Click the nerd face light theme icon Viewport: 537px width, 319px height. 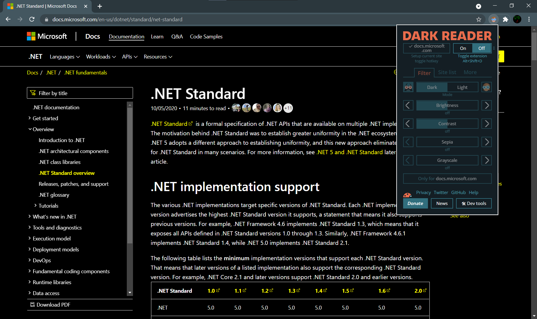click(x=486, y=87)
